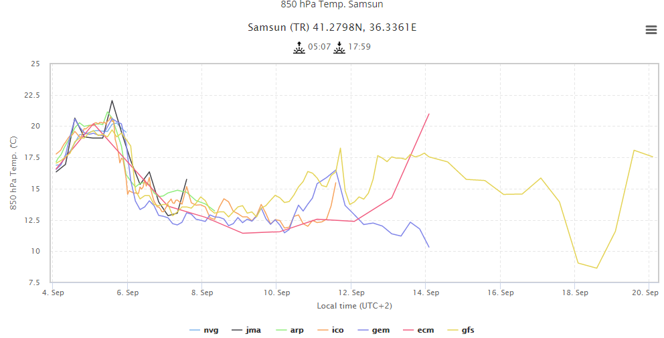Toggle the ecm series in legend
664x338 pixels.
(x=418, y=330)
